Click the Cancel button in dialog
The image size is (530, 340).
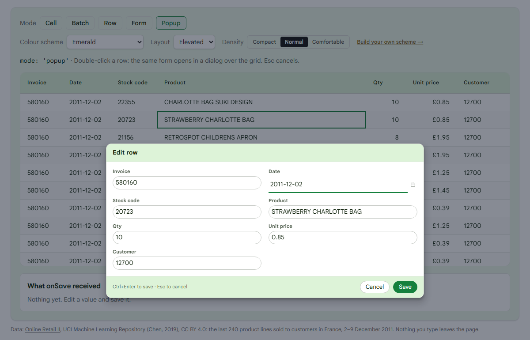[375, 287]
